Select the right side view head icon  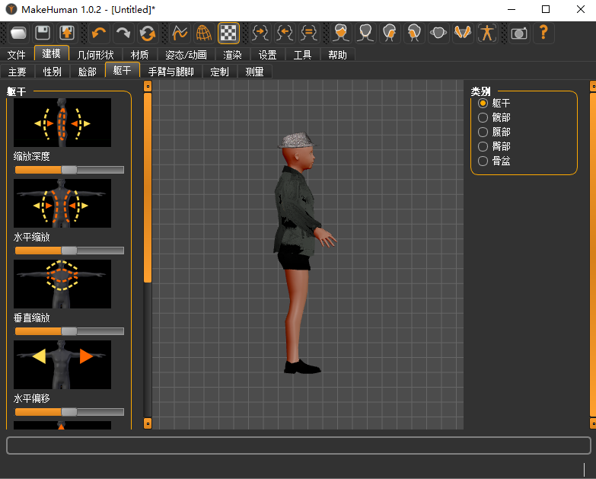click(414, 33)
